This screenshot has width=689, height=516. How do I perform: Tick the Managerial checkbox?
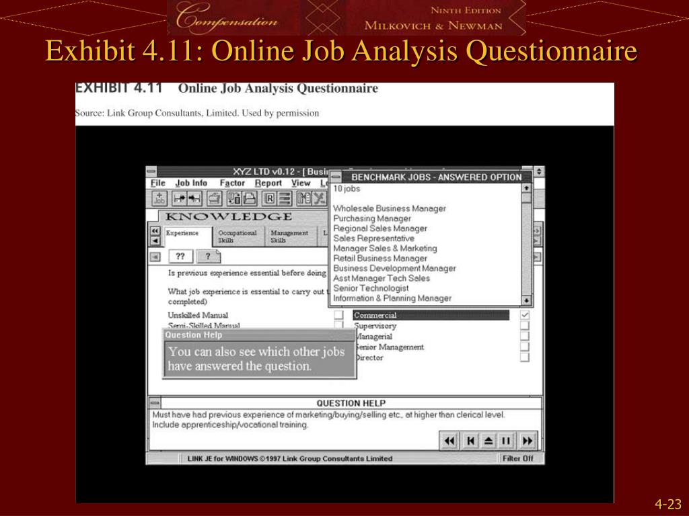[x=525, y=336]
